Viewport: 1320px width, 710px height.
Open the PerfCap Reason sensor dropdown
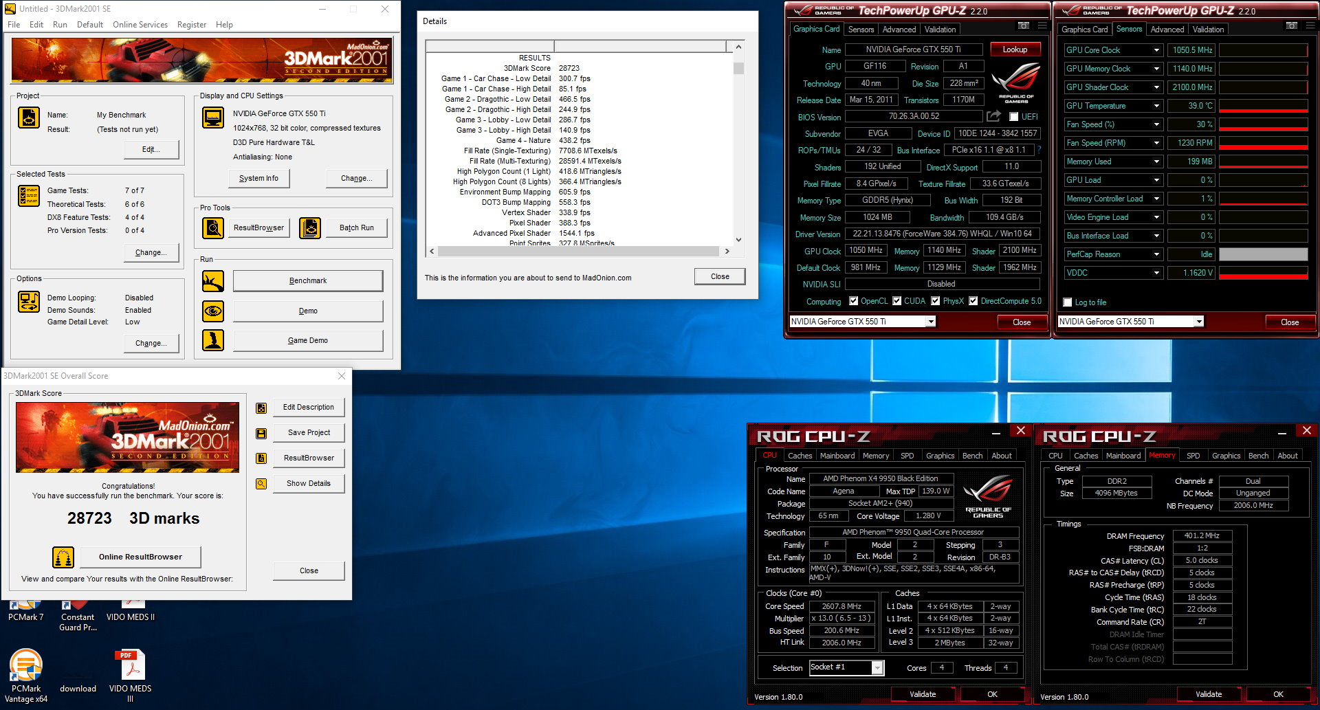point(1157,254)
